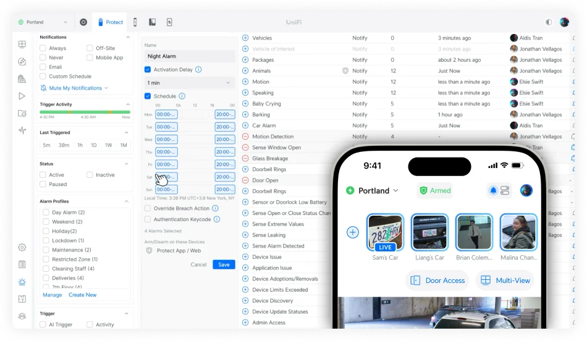
Task: Tap Sam's Car live thumbnail on phone
Action: 385,232
